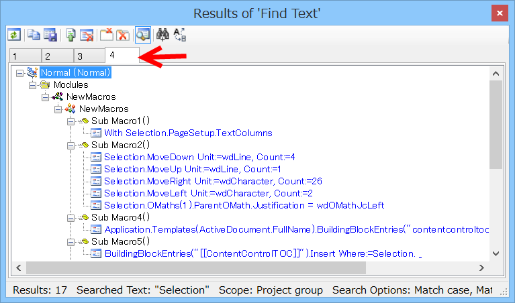Click the A-to-B replace icon

(180, 35)
